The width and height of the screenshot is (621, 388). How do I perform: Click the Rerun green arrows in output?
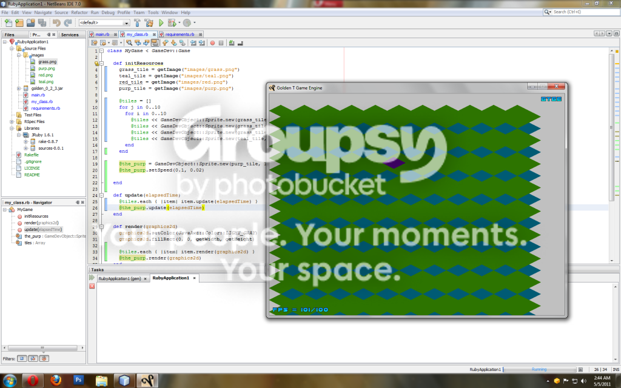pos(92,278)
